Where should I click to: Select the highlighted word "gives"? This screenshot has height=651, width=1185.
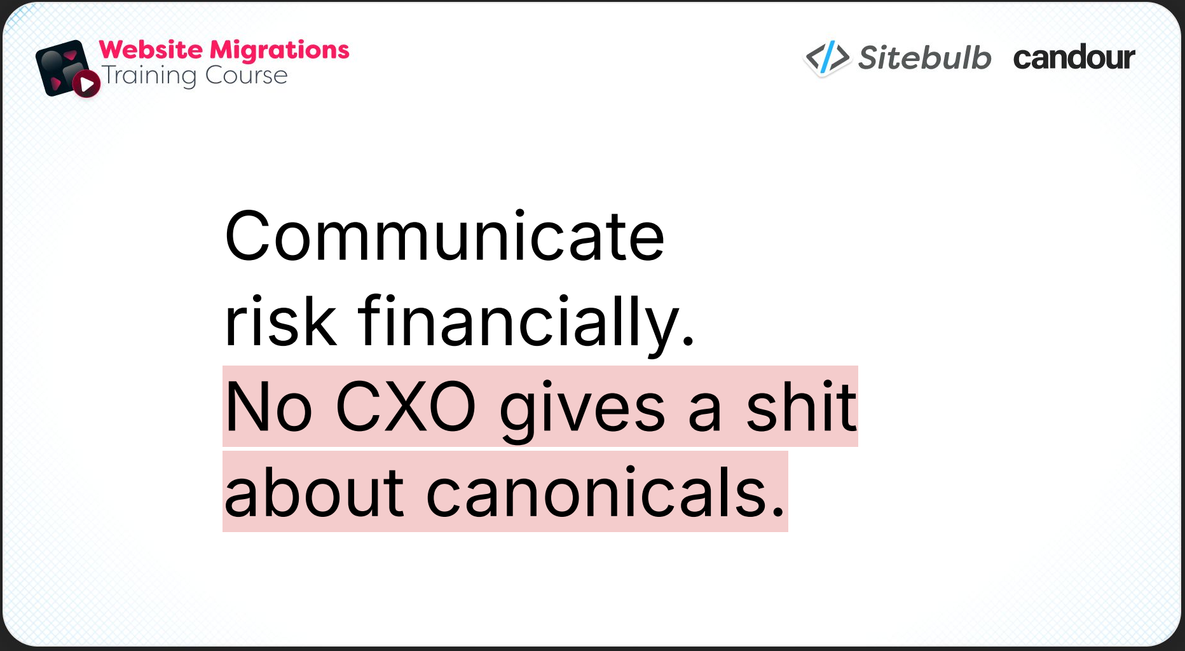click(582, 408)
